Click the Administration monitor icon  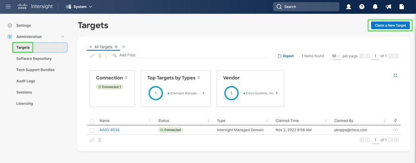point(10,36)
